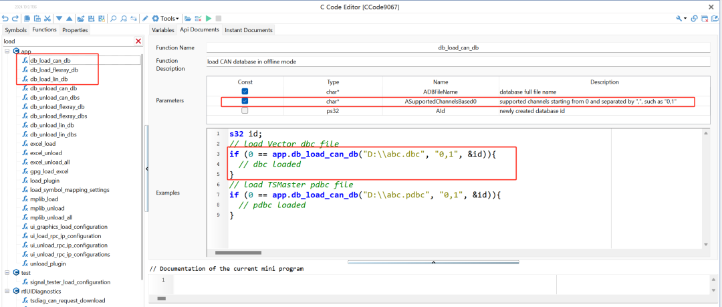
Task: Select mplib_load function
Action: click(44, 199)
